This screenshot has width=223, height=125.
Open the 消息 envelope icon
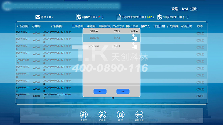click(38, 17)
